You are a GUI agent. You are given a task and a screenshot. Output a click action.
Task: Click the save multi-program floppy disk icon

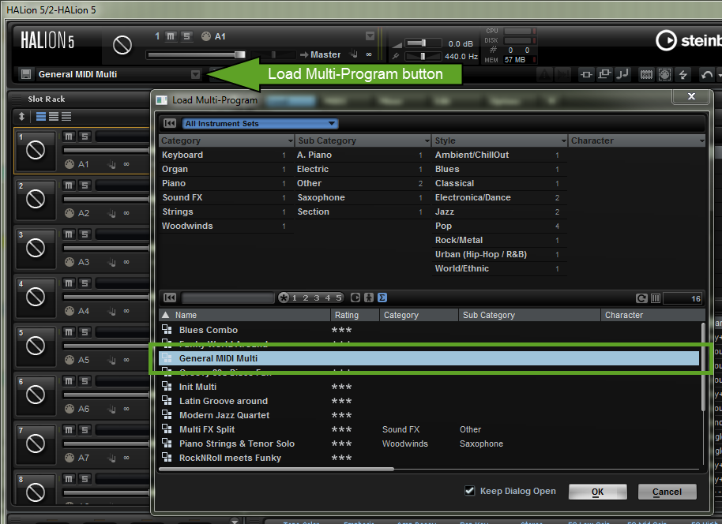pos(26,74)
